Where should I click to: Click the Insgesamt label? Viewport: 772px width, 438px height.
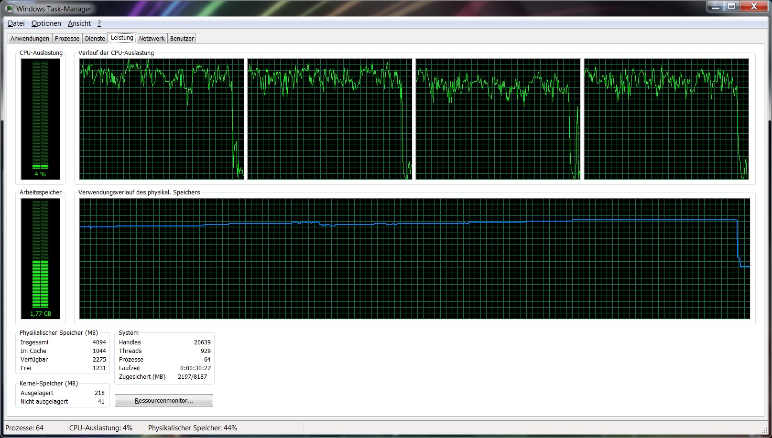(34, 342)
